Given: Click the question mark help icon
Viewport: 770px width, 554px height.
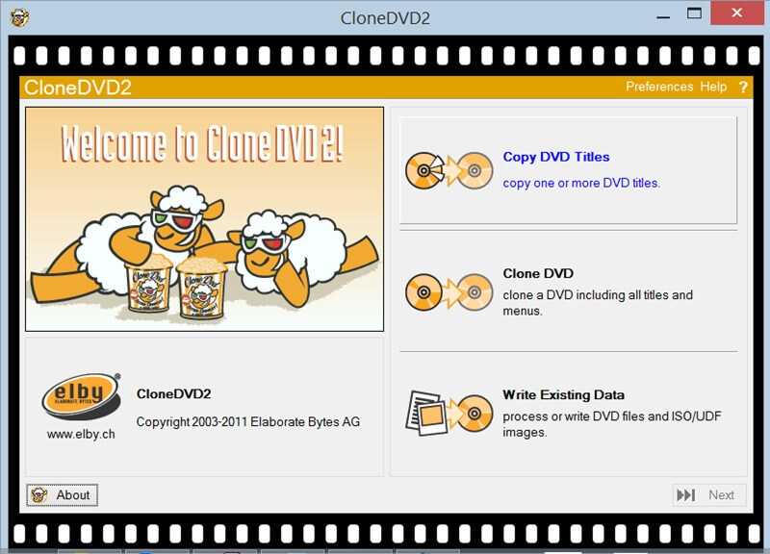Looking at the screenshot, I should 743,87.
